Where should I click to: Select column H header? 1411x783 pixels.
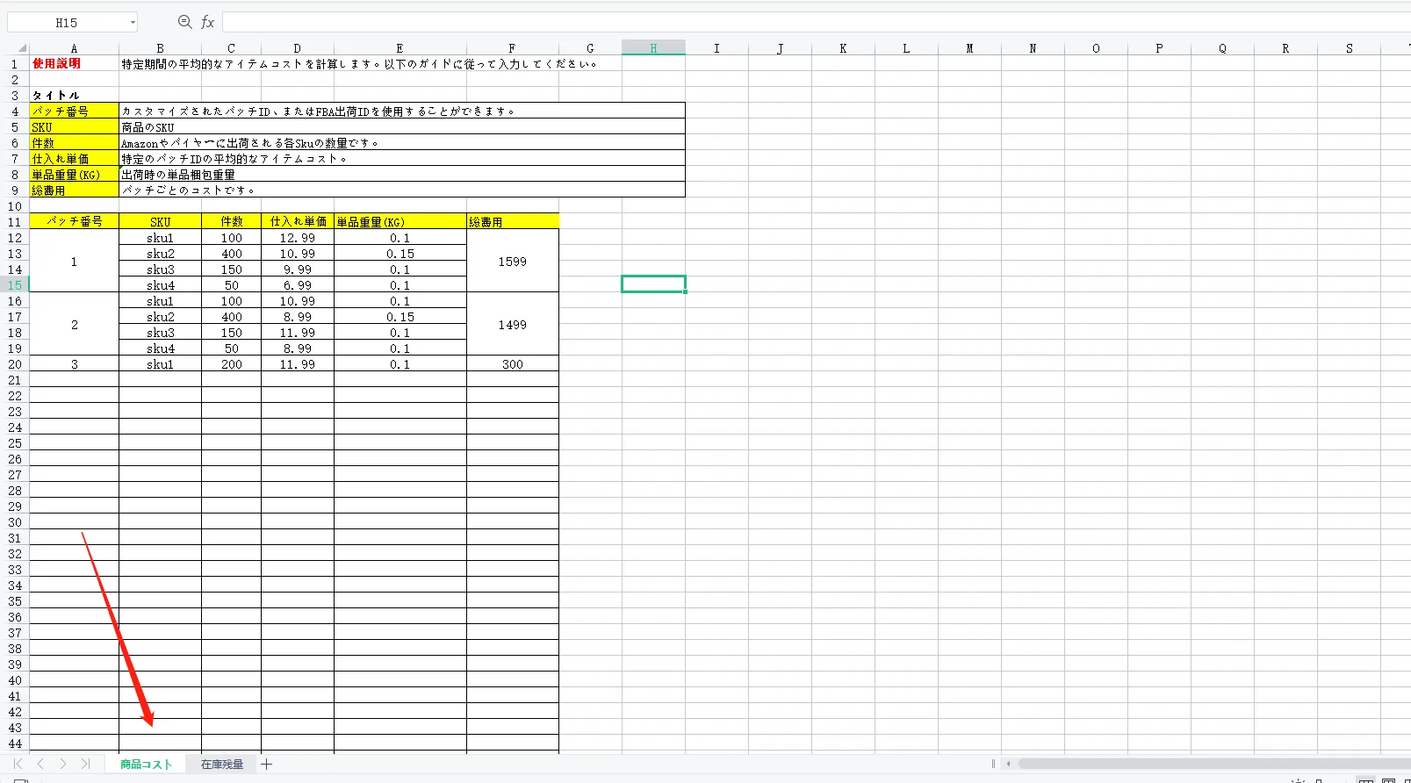tap(653, 48)
